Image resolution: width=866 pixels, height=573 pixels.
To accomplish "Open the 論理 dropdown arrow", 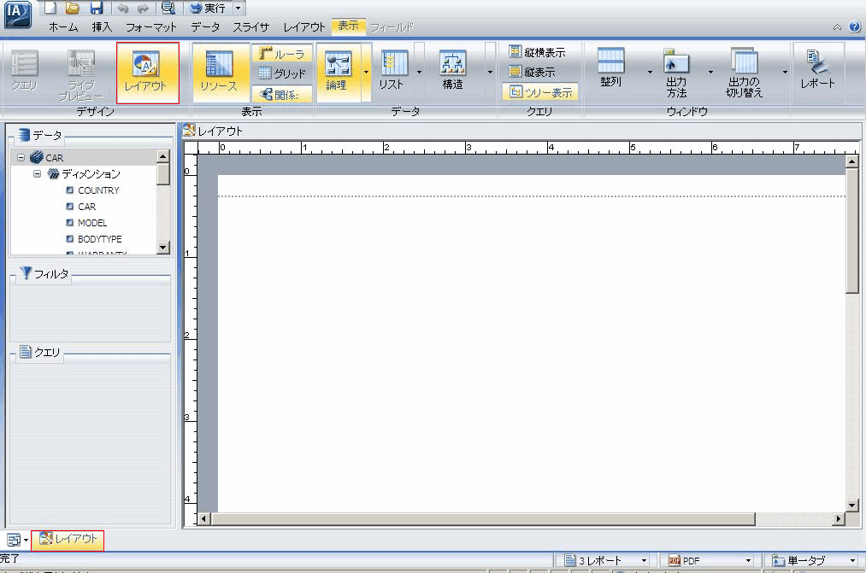I will tap(366, 73).
